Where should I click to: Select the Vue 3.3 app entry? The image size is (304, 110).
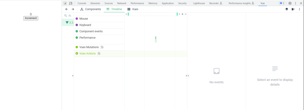point(68,23)
